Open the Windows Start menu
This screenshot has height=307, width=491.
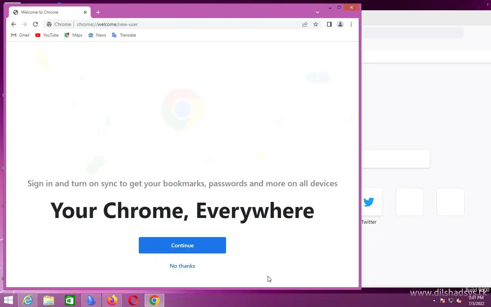8,300
